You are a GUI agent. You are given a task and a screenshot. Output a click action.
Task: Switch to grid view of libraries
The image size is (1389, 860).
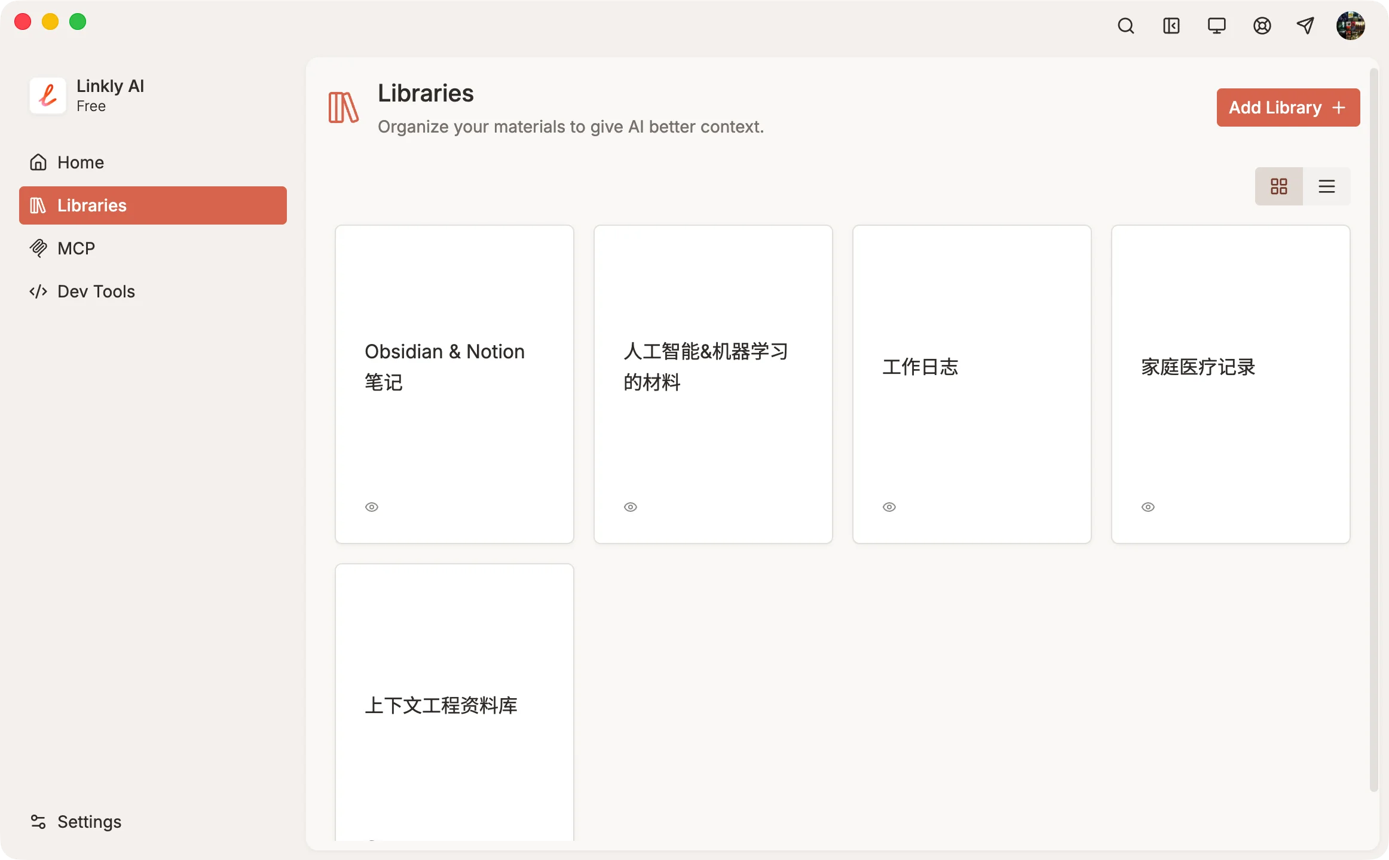pos(1279,186)
